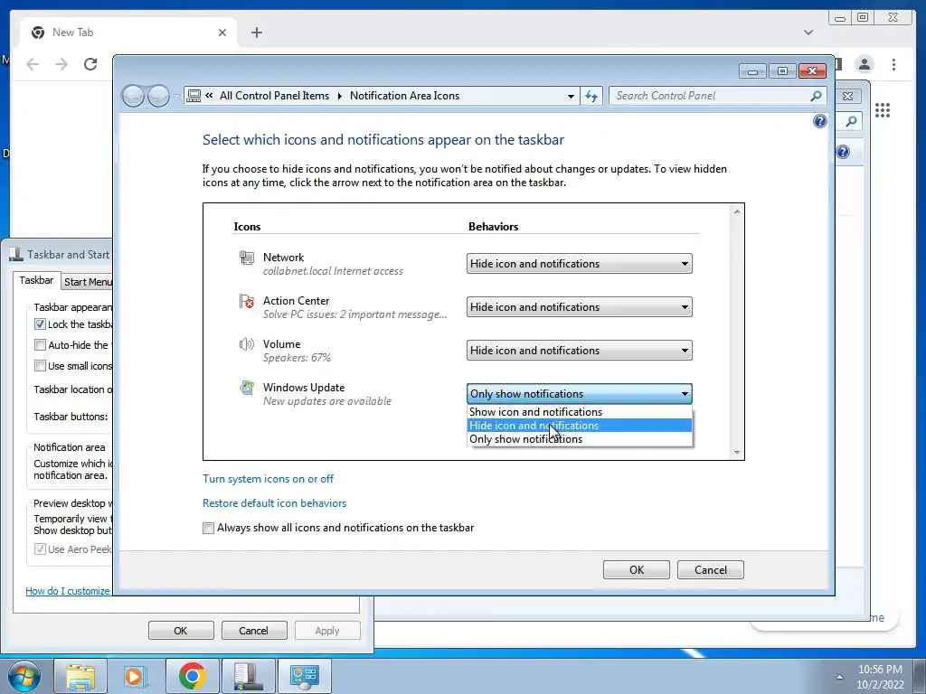Toggle the Use Aero Peek checkbox
The height and width of the screenshot is (694, 926).
click(x=40, y=549)
